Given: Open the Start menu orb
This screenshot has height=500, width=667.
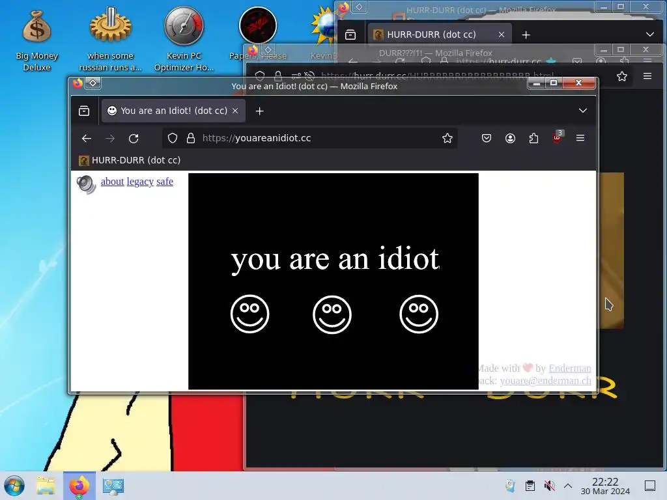Looking at the screenshot, I should 14,486.
